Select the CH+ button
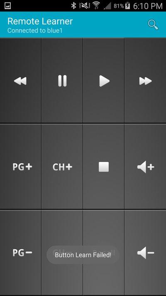166x296 pixels. coord(62,167)
